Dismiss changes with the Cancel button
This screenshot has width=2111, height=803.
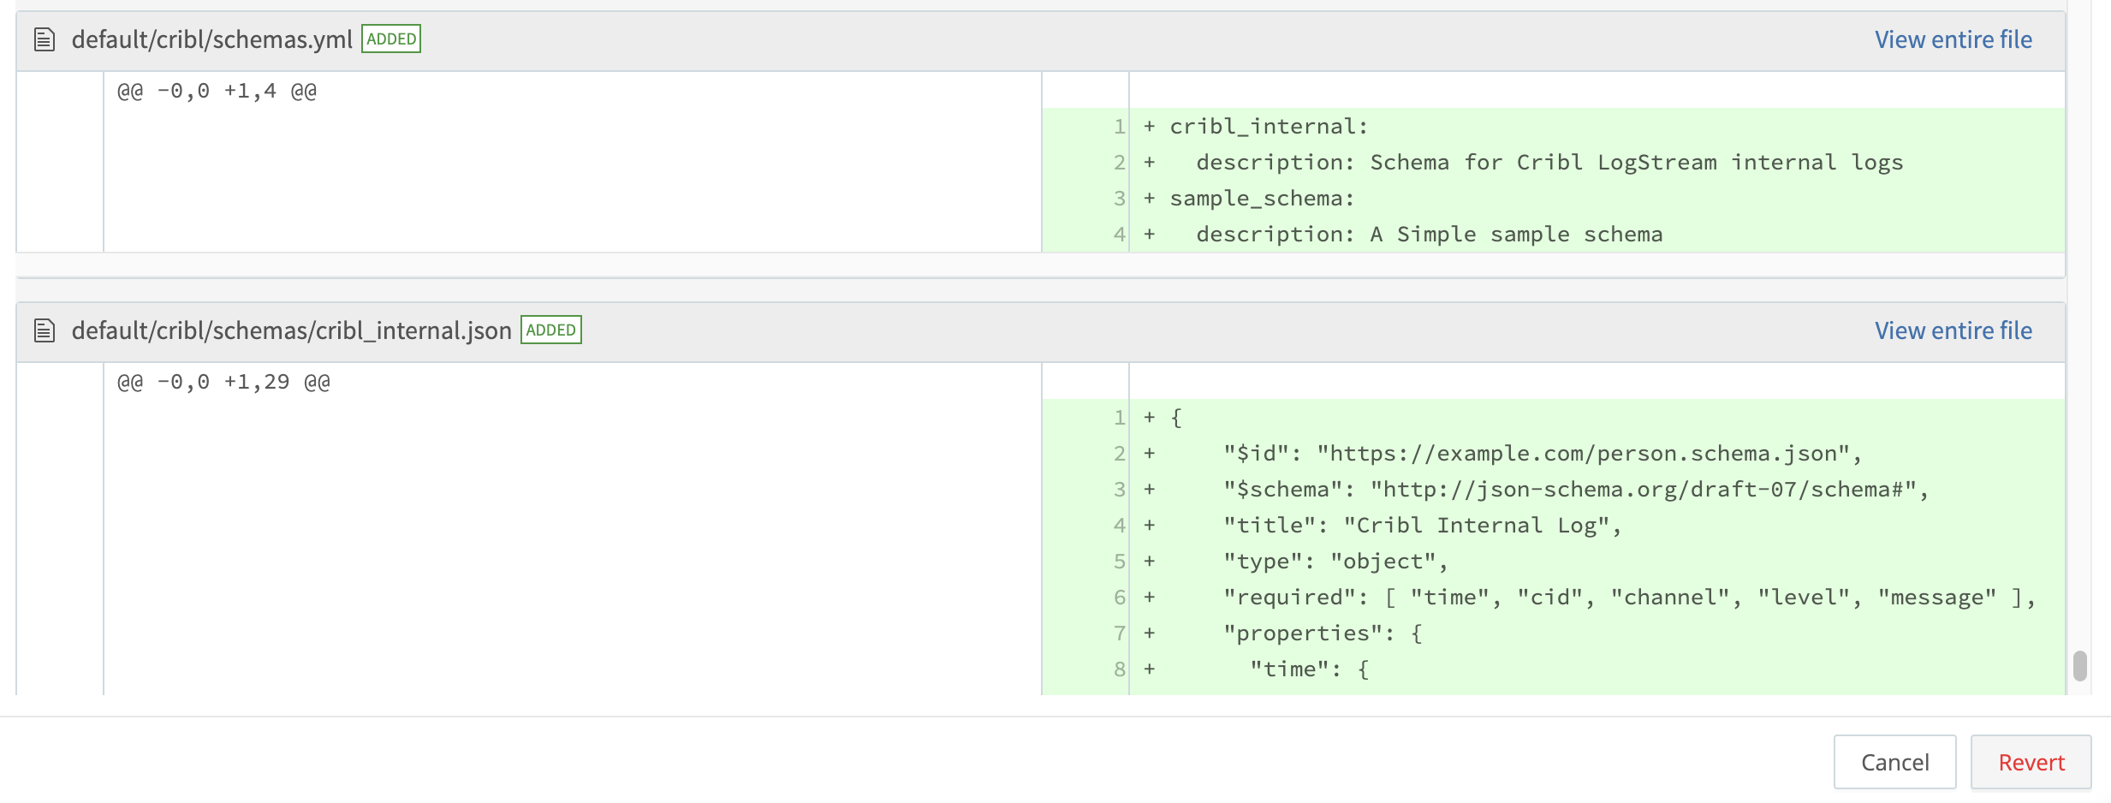pyautogui.click(x=1895, y=761)
